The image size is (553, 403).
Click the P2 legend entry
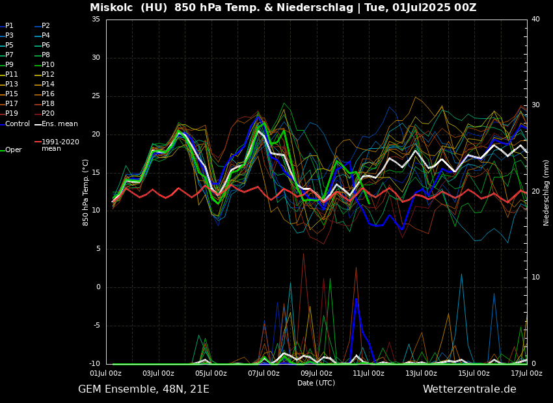(x=46, y=26)
